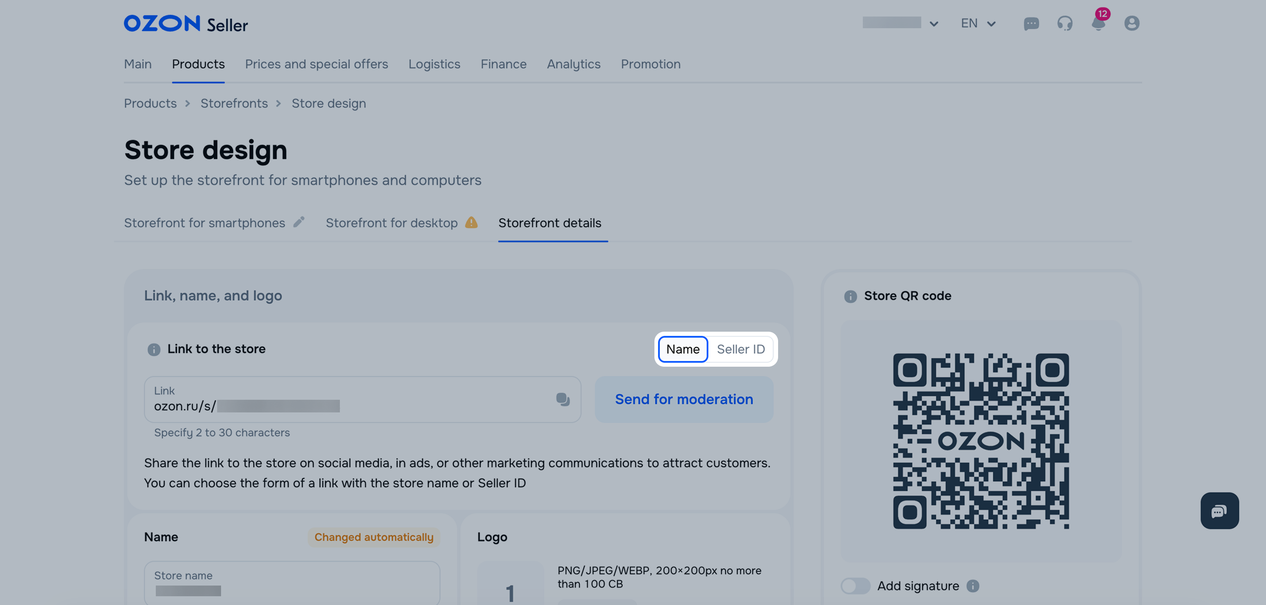Open the headset support icon
Viewport: 1266px width, 605px height.
1064,23
